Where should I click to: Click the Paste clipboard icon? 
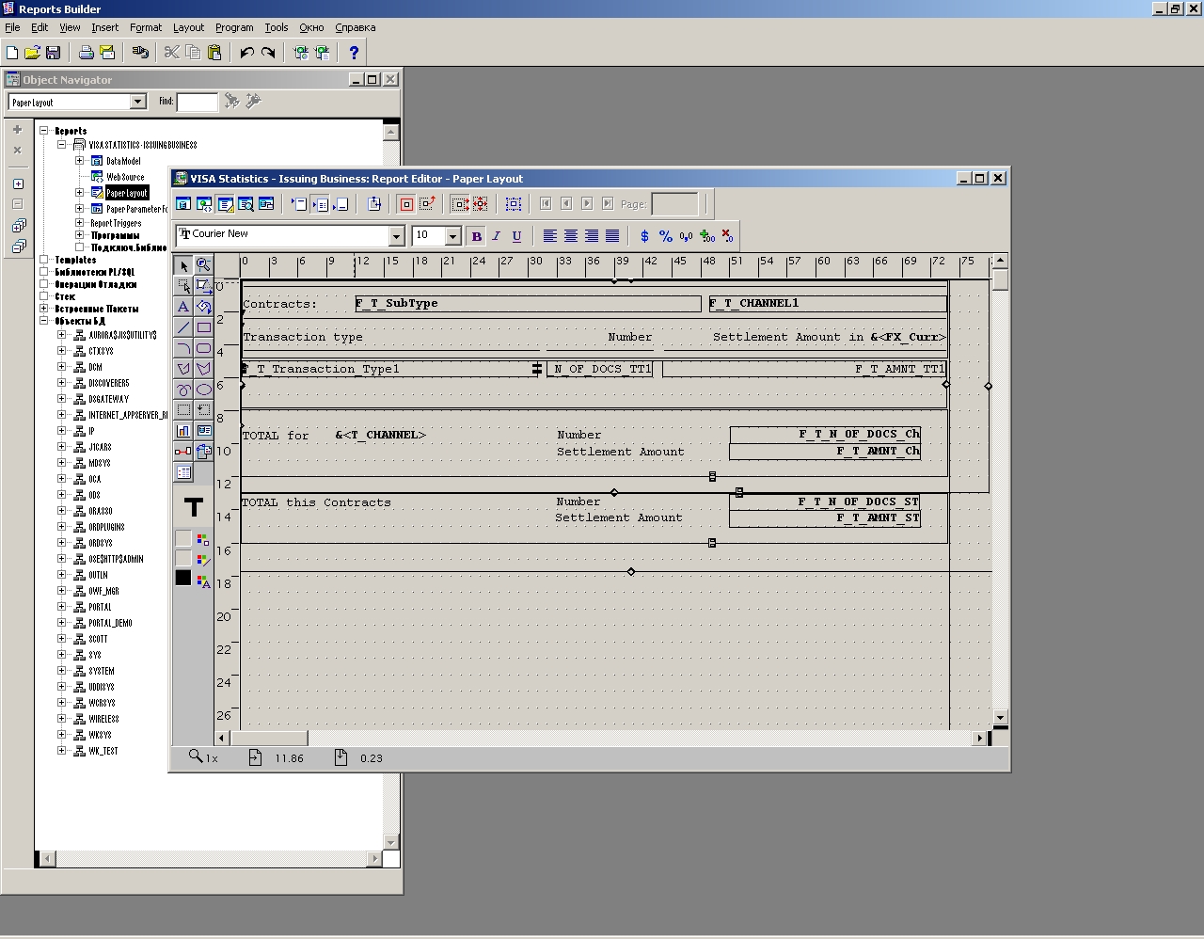[214, 53]
